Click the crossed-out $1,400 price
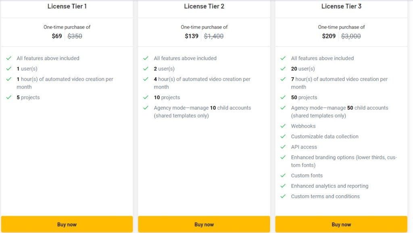 214,36
